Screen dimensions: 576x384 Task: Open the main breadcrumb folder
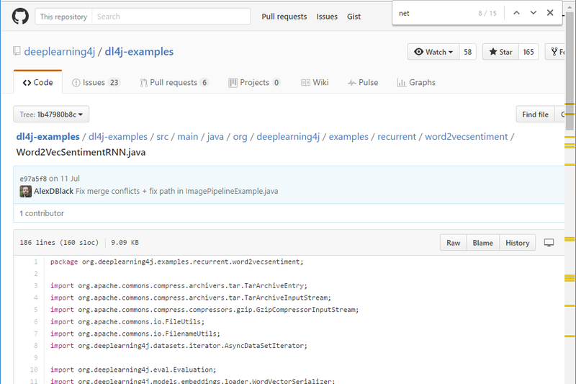(x=188, y=136)
